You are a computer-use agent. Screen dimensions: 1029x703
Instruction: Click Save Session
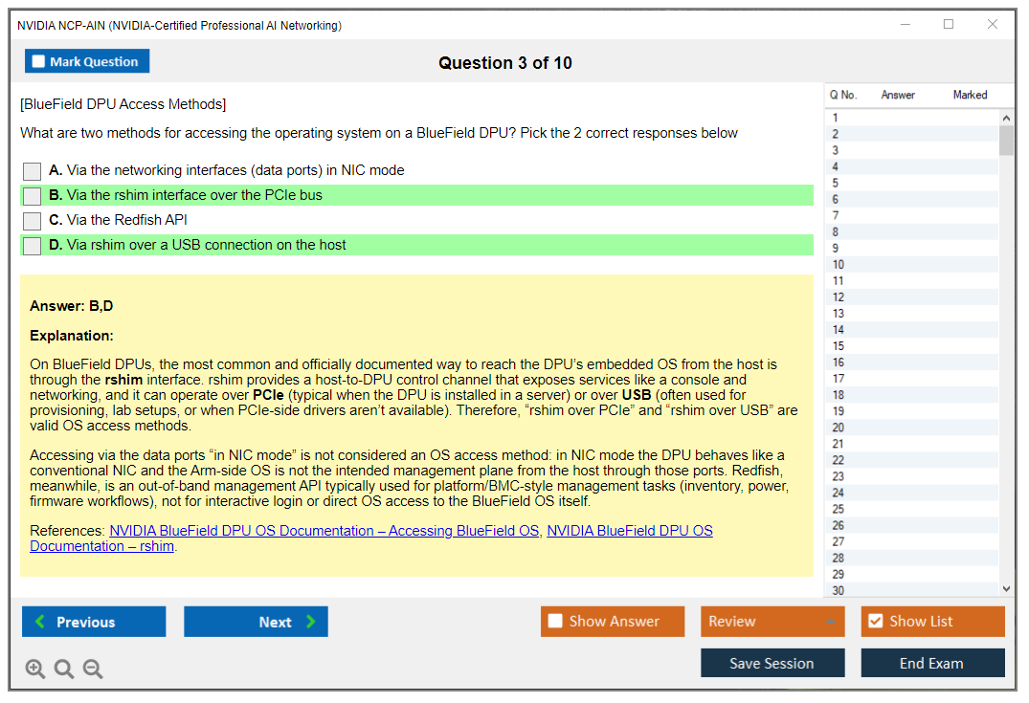[x=772, y=662]
